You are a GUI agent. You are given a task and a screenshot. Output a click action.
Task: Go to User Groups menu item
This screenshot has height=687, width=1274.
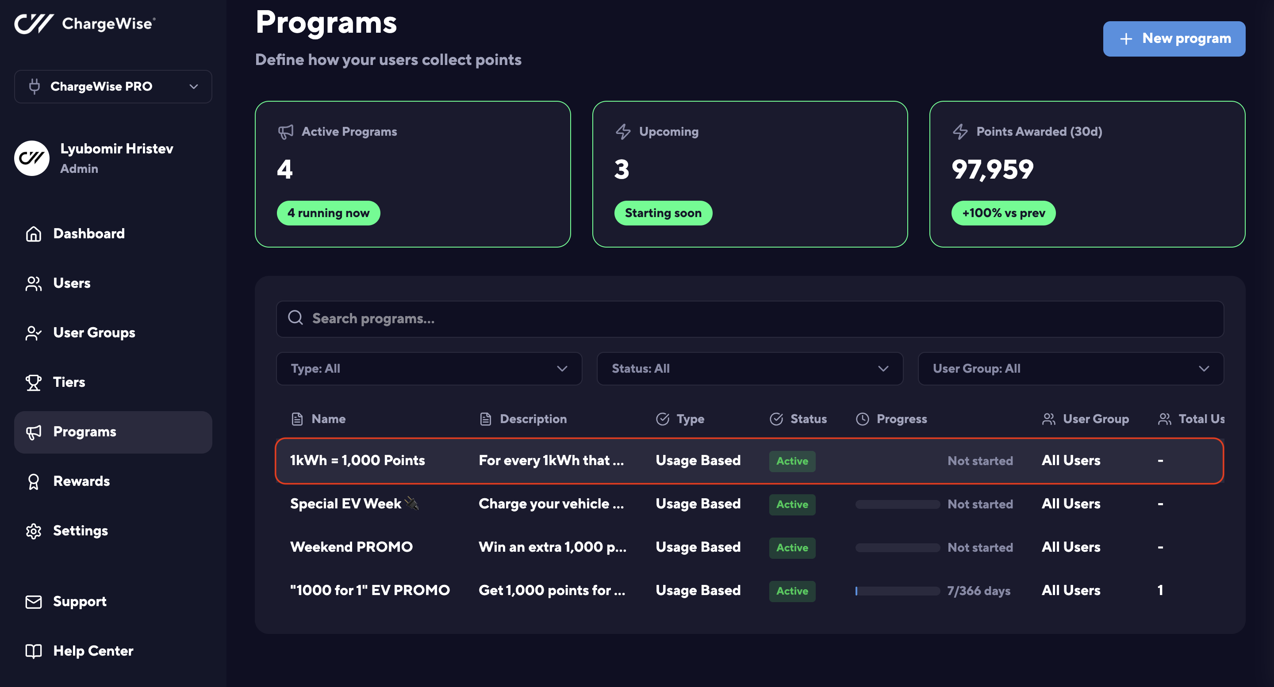(x=94, y=332)
